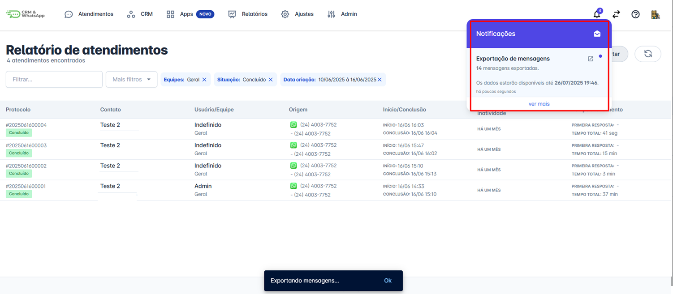This screenshot has width=673, height=294.
Task: Click the CRM & WhatsApp logo
Action: (x=26, y=14)
